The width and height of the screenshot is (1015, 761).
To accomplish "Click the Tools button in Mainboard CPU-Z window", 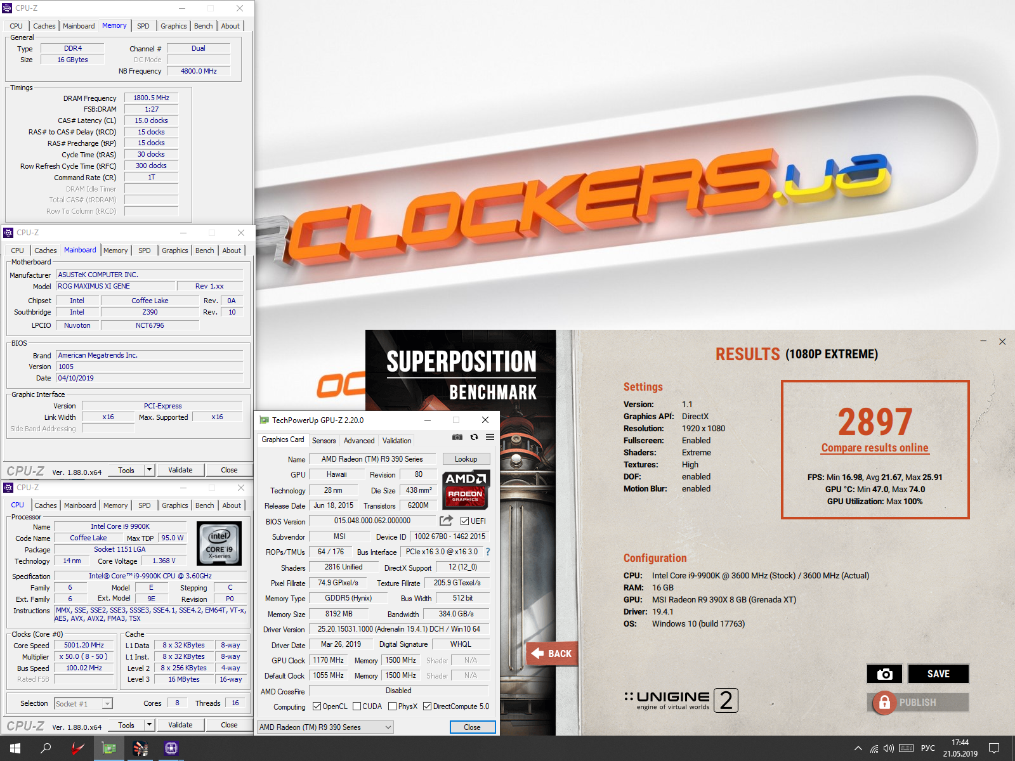I will (x=126, y=470).
